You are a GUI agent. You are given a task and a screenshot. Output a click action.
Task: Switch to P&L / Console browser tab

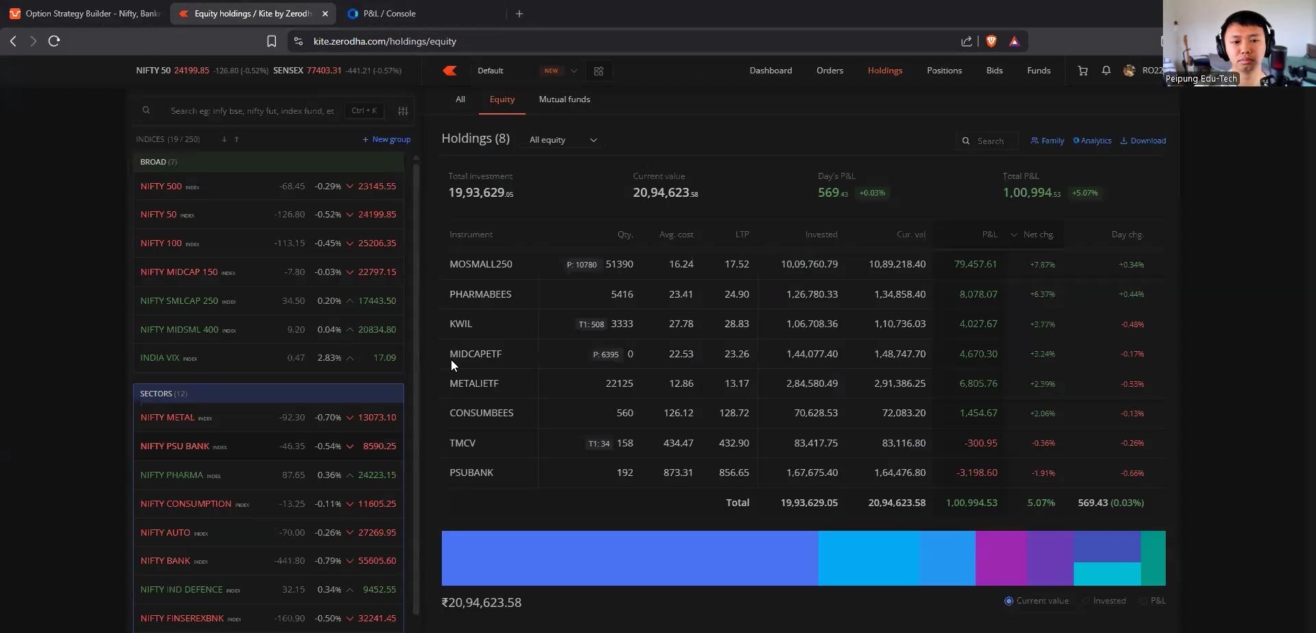click(389, 14)
